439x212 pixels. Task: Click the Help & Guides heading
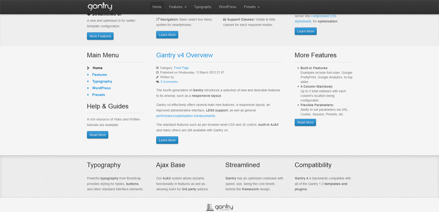pyautogui.click(x=108, y=106)
